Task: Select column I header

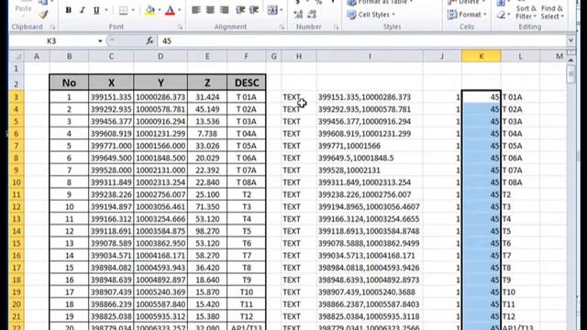Action: [370, 57]
